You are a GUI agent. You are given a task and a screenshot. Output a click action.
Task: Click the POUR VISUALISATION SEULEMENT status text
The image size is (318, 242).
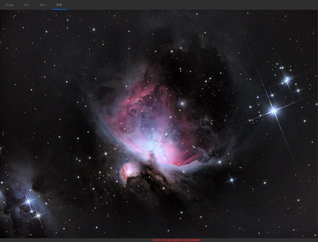tap(177, 240)
